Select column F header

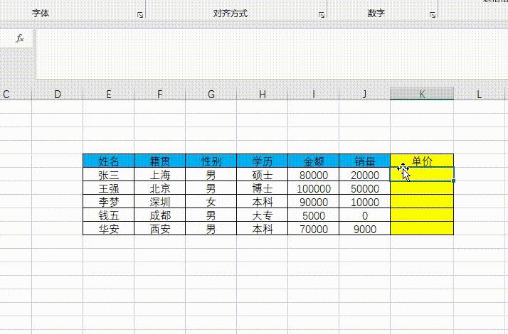coord(159,95)
